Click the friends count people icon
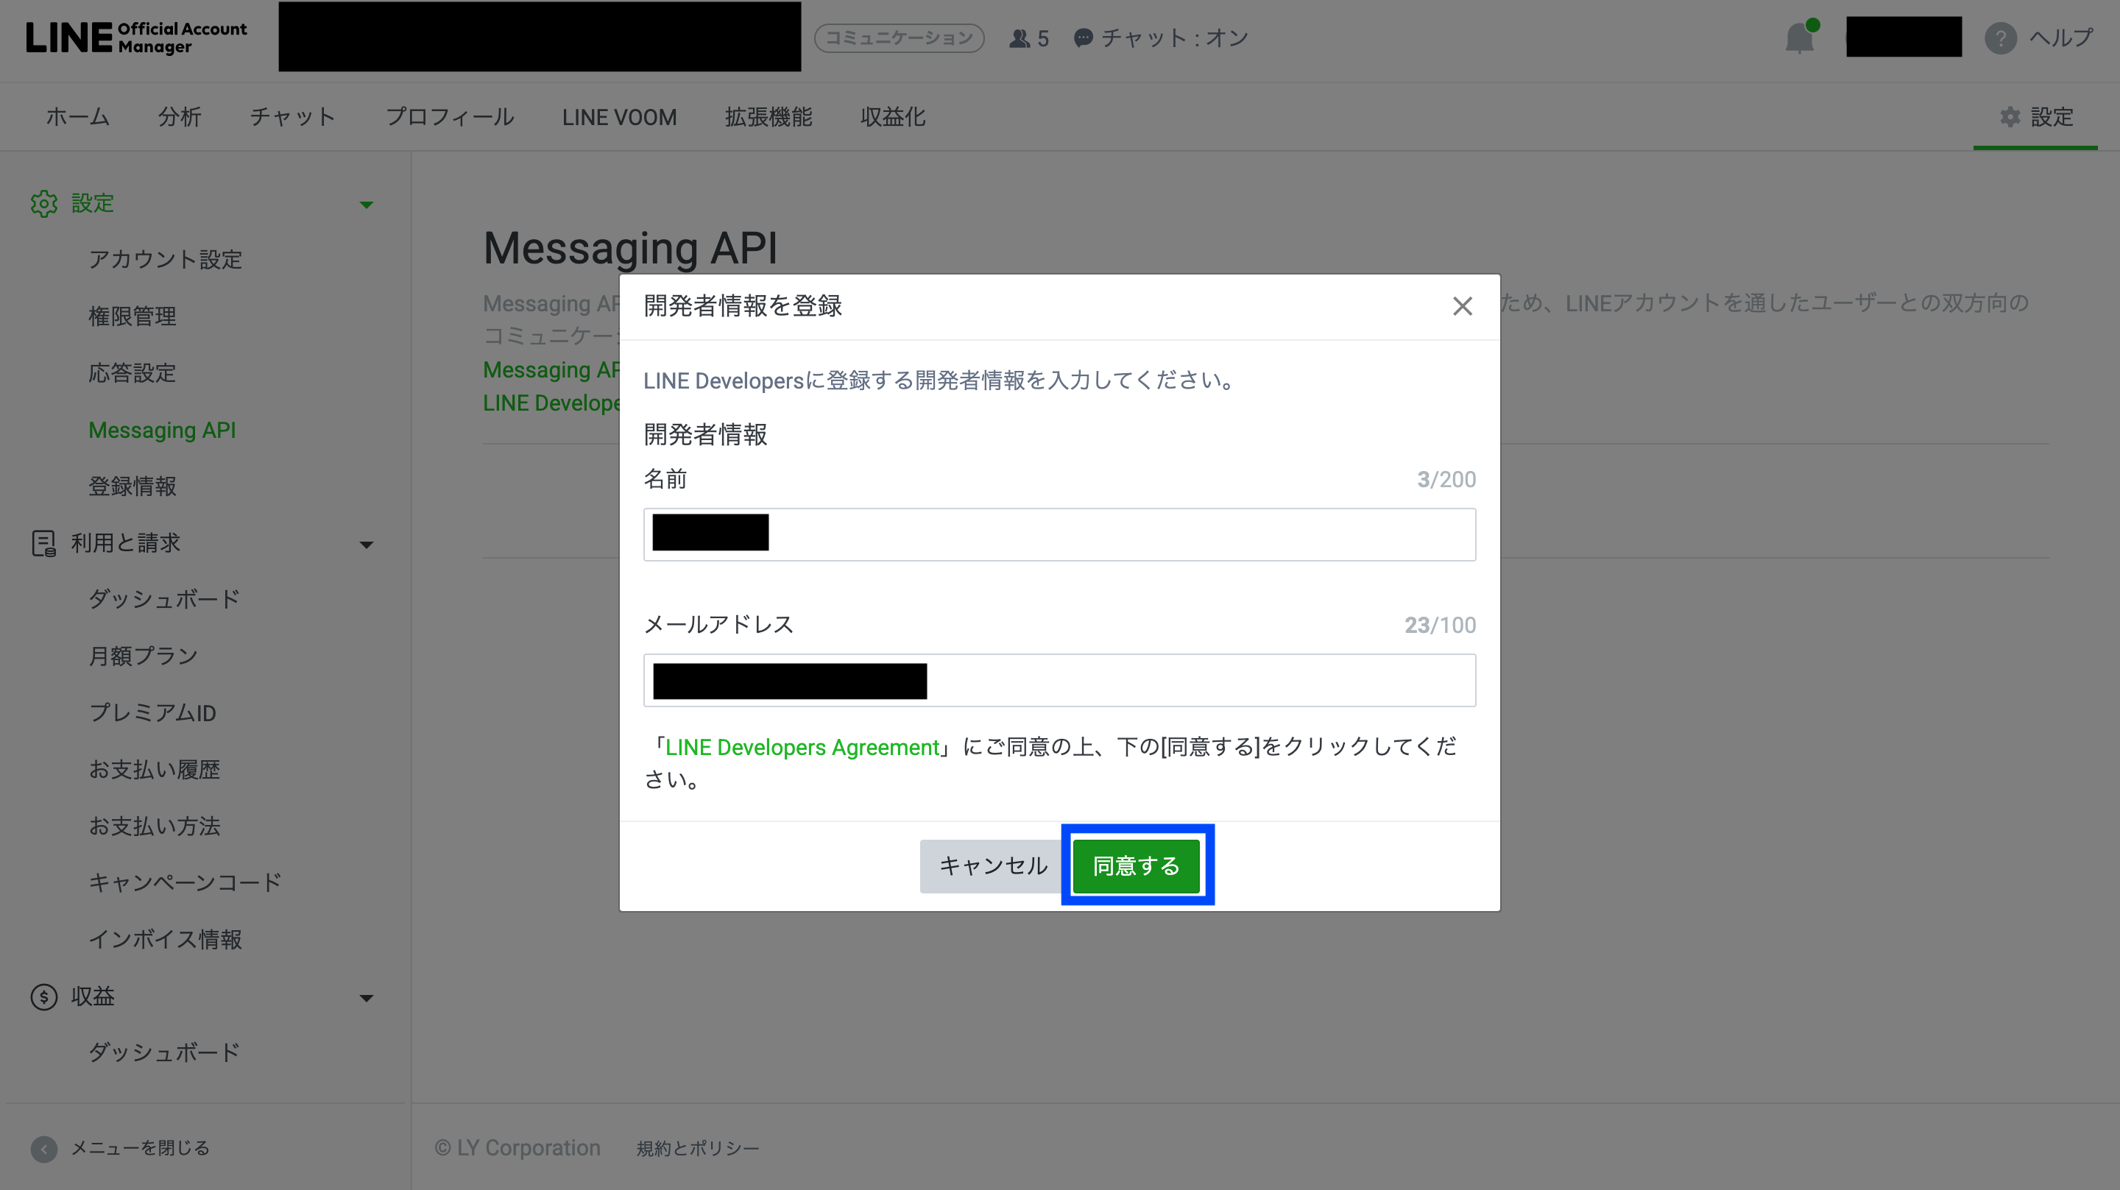Image resolution: width=2120 pixels, height=1190 pixels. pyautogui.click(x=1019, y=38)
